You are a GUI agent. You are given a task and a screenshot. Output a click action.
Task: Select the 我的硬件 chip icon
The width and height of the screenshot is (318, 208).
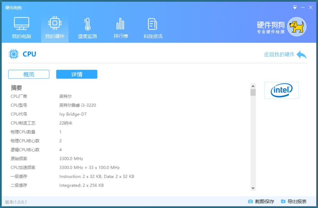55,24
